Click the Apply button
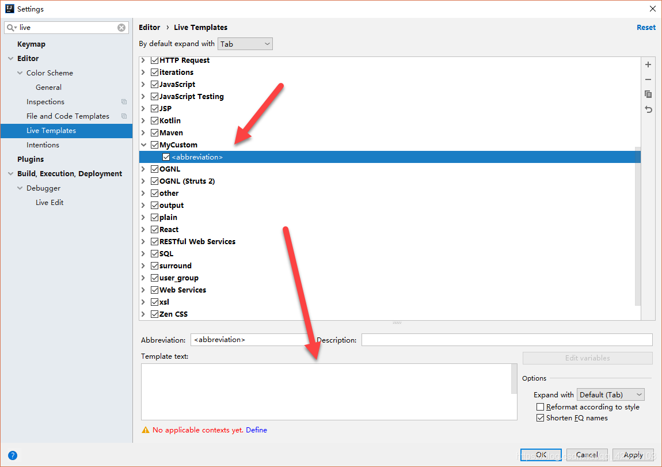662x467 pixels. pyautogui.click(x=633, y=455)
